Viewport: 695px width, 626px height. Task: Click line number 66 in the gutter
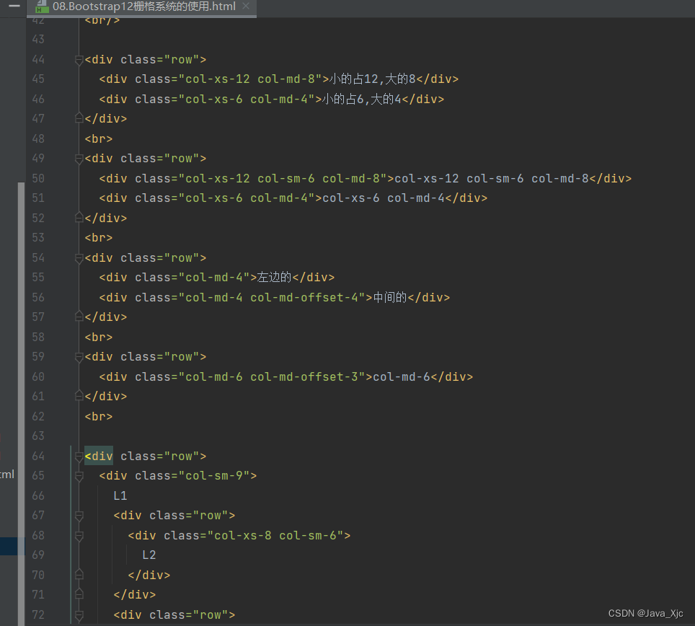coord(38,495)
